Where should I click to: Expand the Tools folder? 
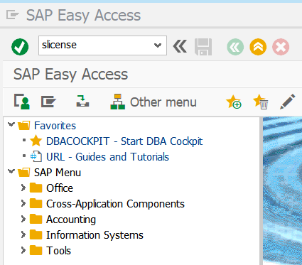click(x=23, y=251)
